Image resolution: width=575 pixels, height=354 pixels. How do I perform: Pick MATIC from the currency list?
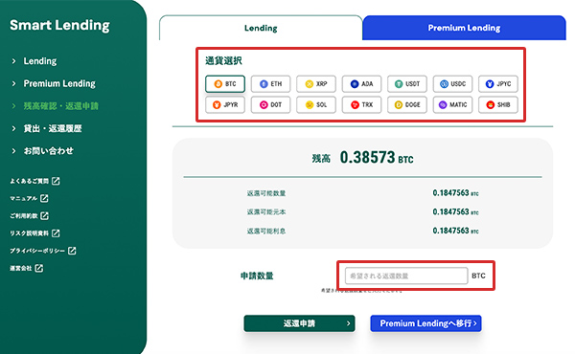pos(452,104)
